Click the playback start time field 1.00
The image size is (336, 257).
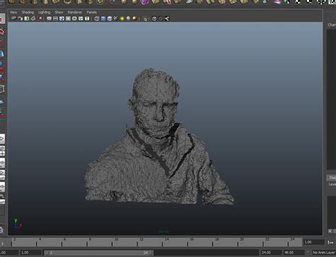point(30,253)
